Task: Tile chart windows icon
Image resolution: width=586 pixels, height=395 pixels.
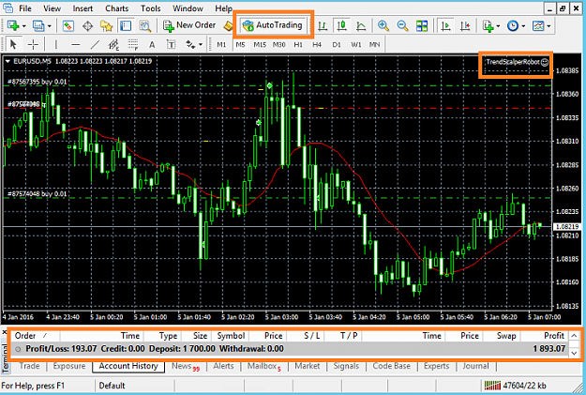Action: [422, 26]
